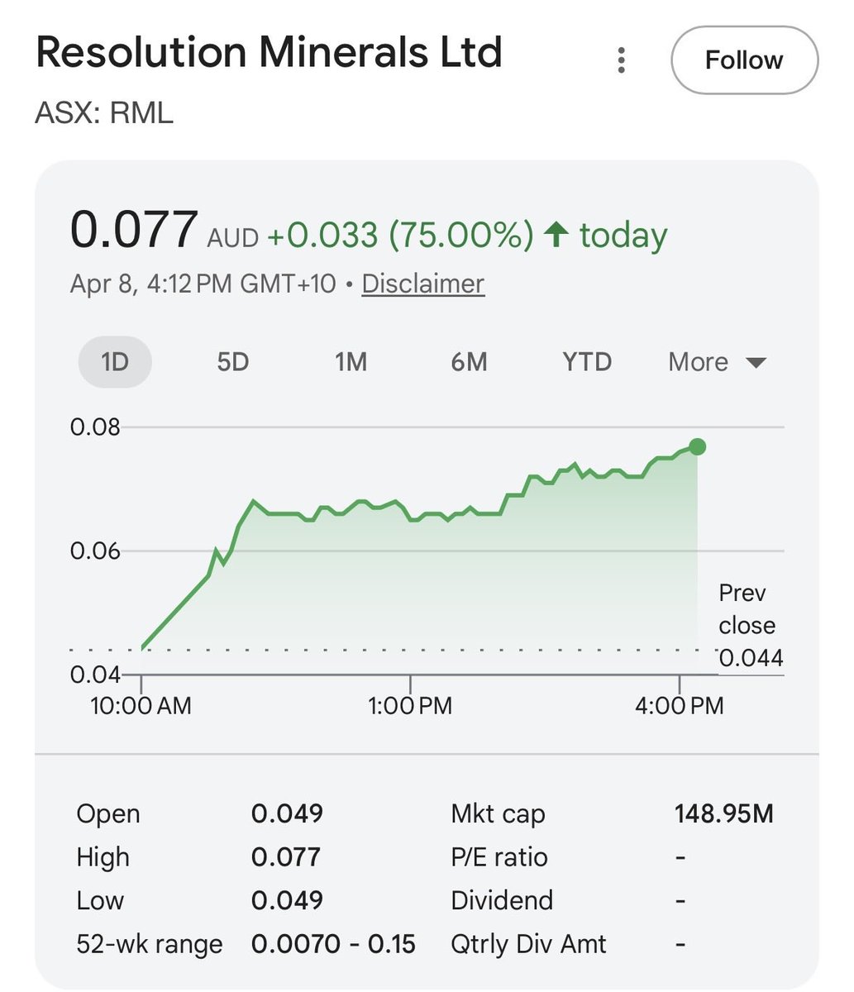Click the Apr 8, 4:12 PM timestamp
Image resolution: width=854 pixels, height=992 pixels.
[x=203, y=284]
